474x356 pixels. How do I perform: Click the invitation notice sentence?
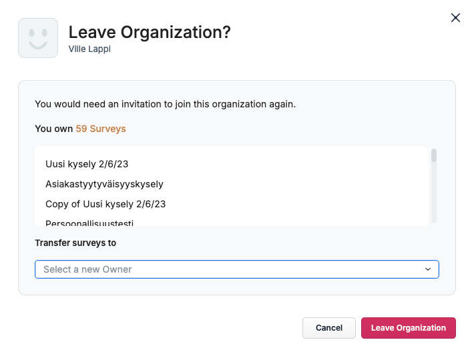click(165, 104)
